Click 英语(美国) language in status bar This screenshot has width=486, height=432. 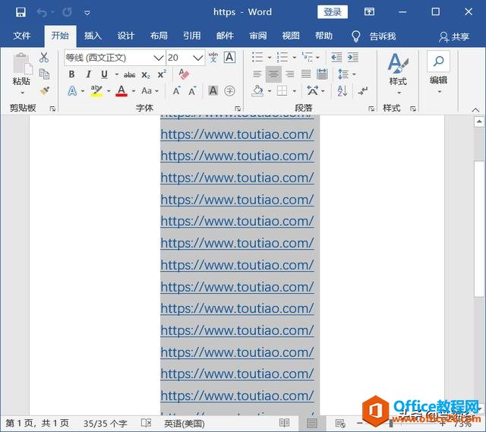click(184, 424)
